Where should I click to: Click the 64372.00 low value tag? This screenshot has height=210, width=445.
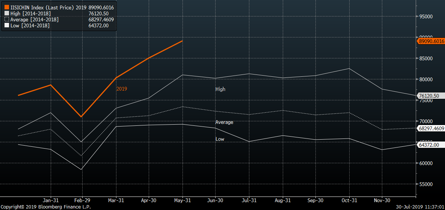[429, 145]
